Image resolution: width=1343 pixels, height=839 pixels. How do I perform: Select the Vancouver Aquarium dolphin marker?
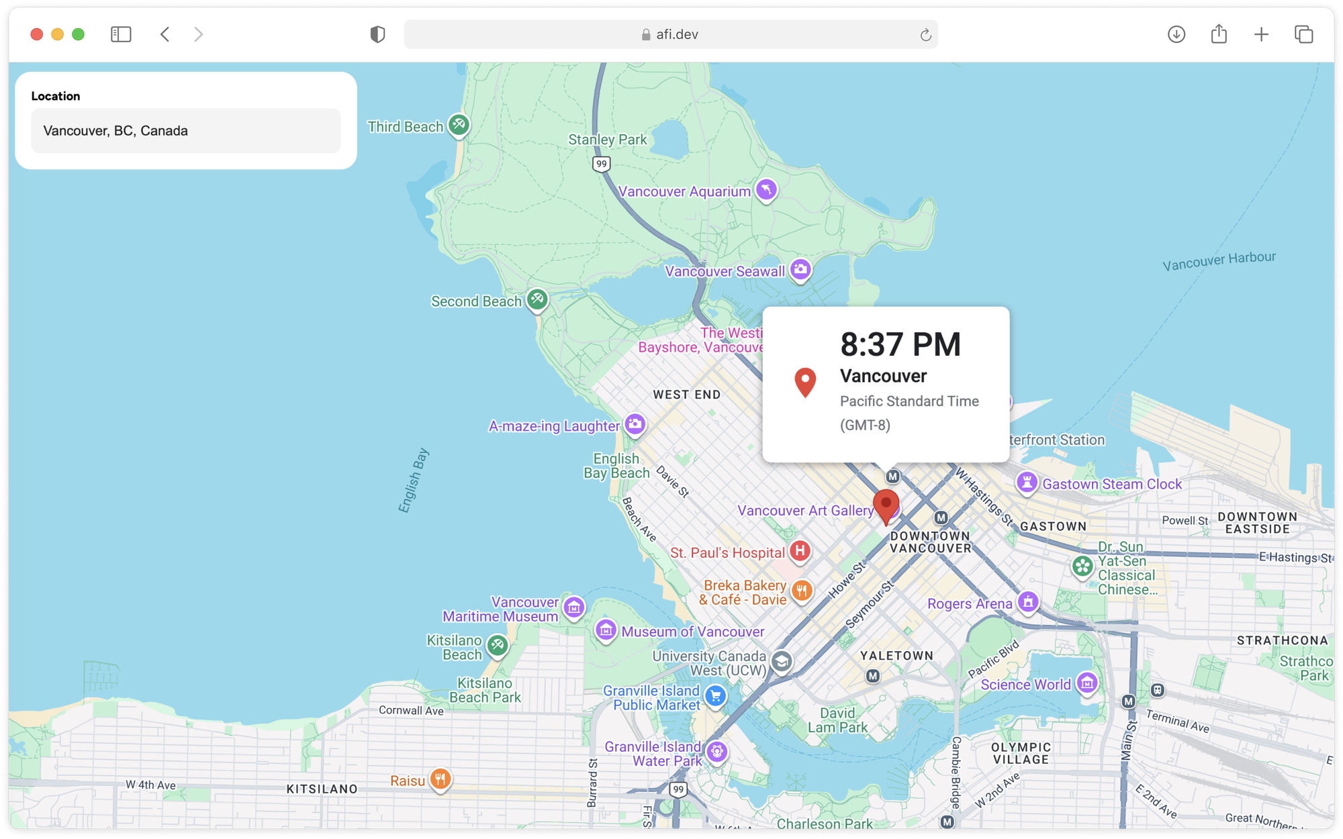766,191
